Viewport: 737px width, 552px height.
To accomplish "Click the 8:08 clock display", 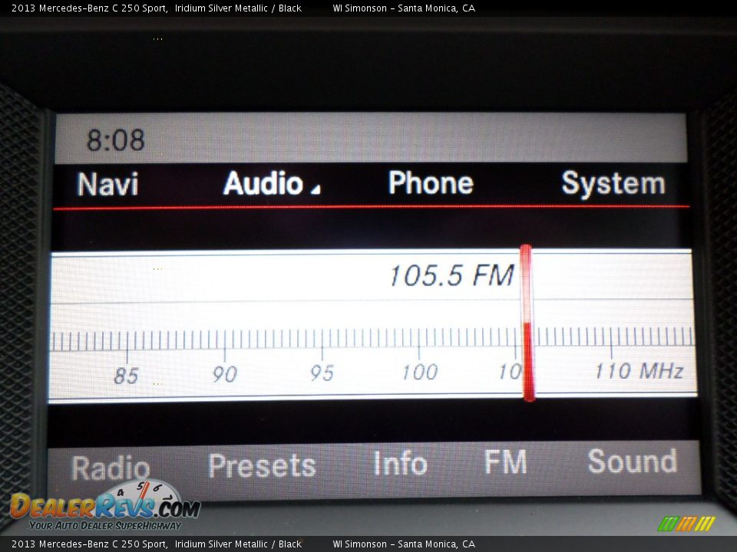I will pyautogui.click(x=115, y=140).
